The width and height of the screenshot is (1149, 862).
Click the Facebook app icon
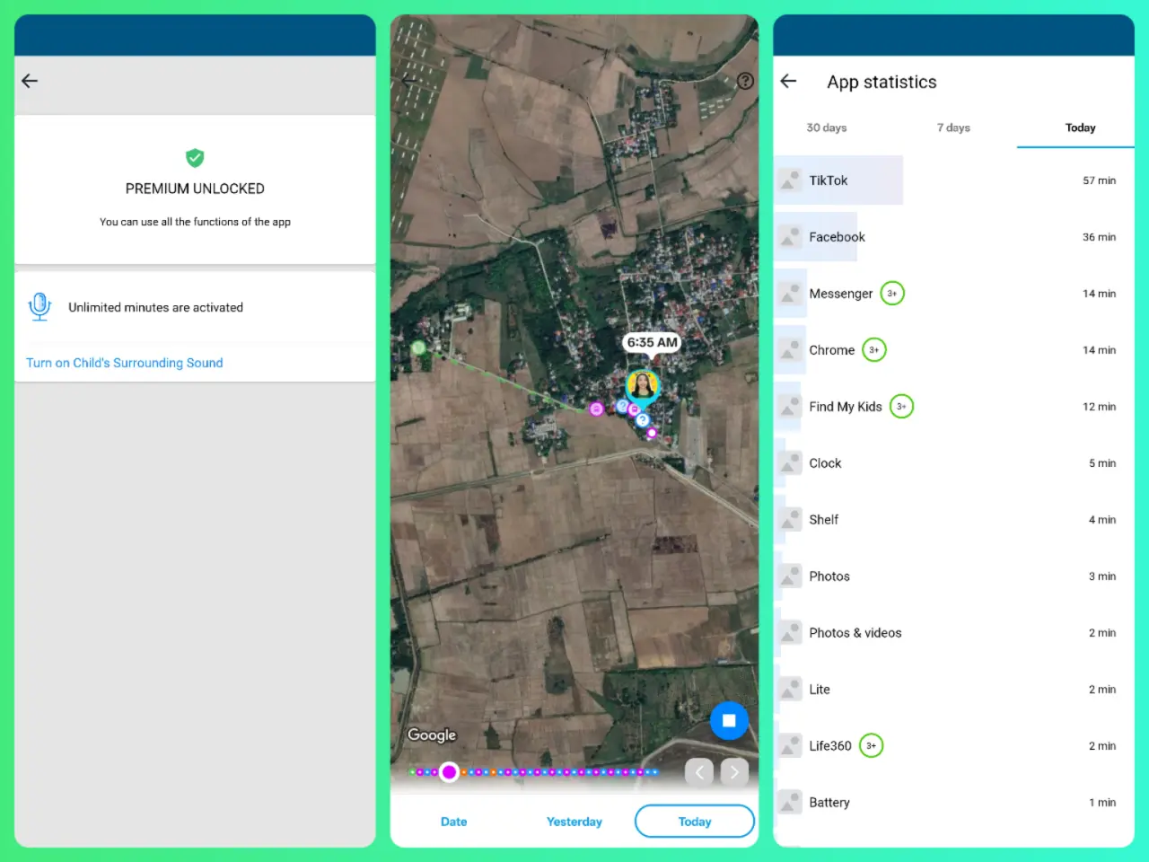[x=790, y=237]
